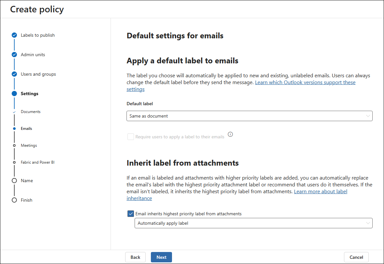The width and height of the screenshot is (384, 264).
Task: Open the Automatically apply label dropdown
Action: pos(254,223)
